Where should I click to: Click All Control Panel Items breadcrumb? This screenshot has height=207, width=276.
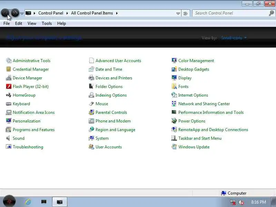click(92, 13)
